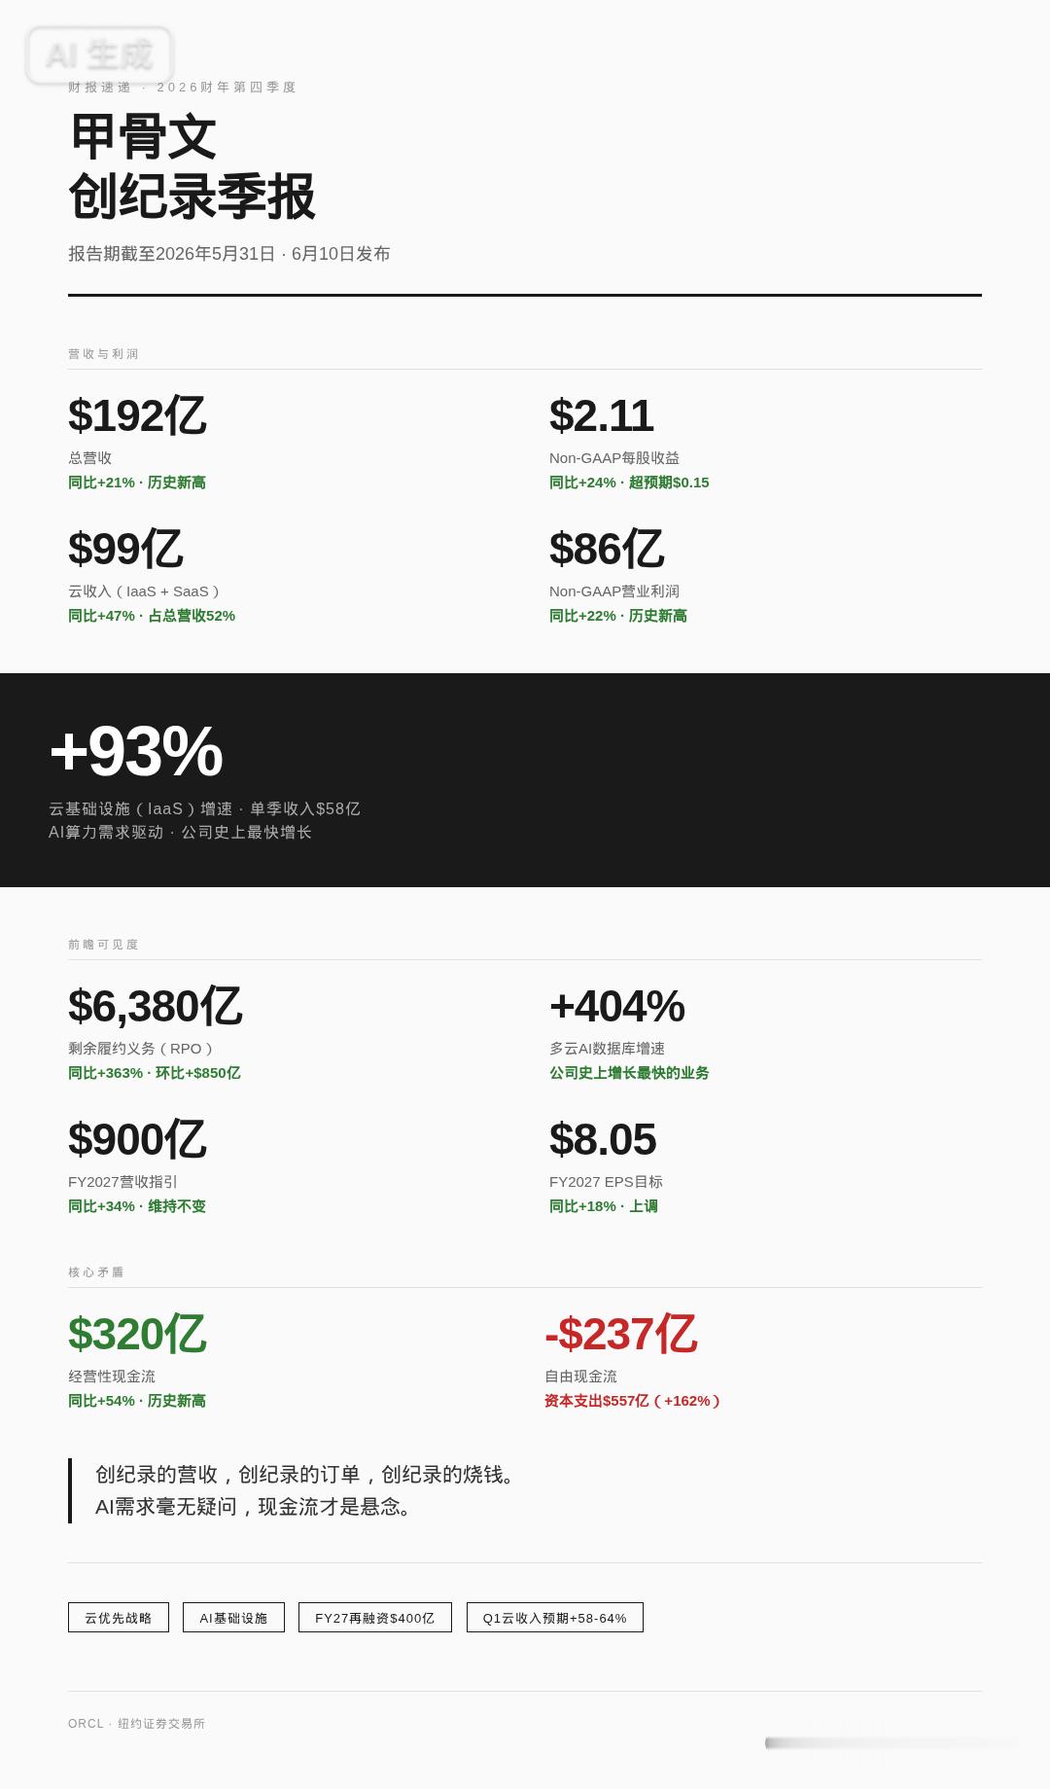Click the $86亿 operating profit figure
The width and height of the screenshot is (1050, 1789).
click(x=607, y=549)
